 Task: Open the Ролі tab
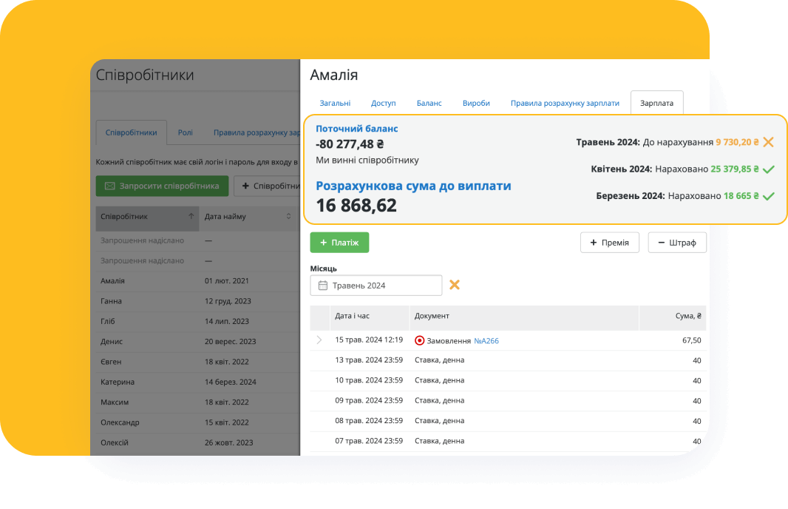[186, 132]
